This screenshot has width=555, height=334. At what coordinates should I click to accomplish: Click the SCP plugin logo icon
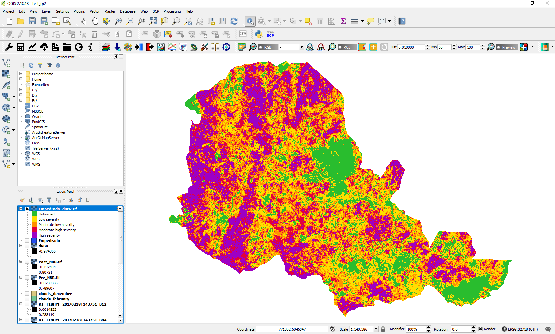270,34
